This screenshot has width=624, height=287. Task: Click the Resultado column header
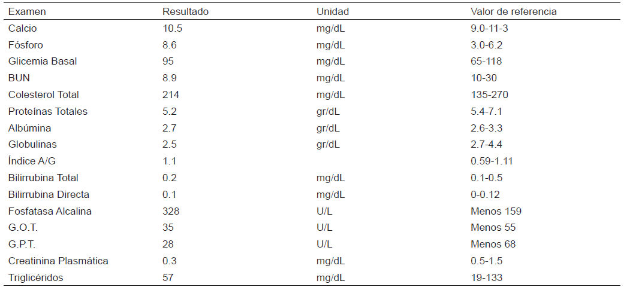186,11
